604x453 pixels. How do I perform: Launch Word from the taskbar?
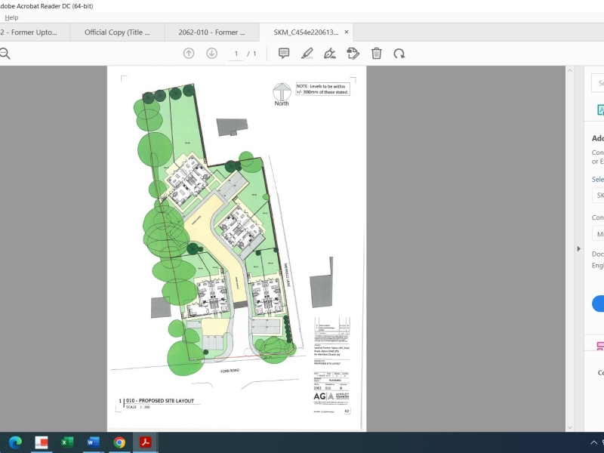click(x=92, y=443)
